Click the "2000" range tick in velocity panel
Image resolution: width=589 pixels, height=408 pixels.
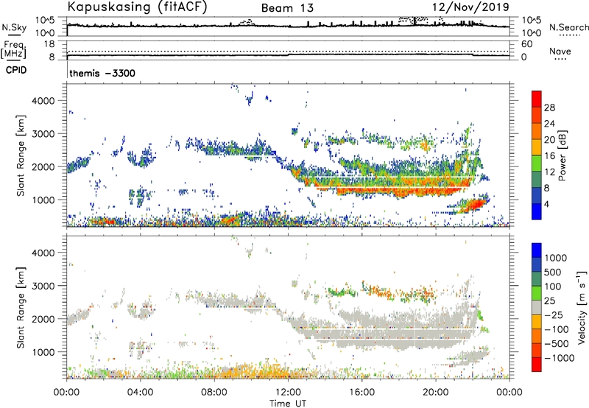tap(43, 319)
